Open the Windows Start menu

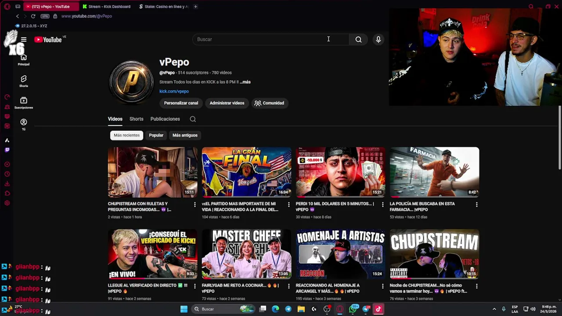tap(184, 309)
